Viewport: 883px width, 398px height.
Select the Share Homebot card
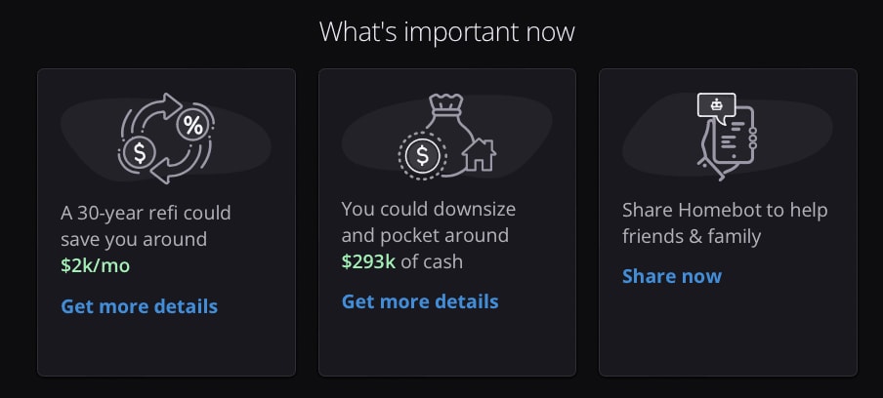point(728,222)
